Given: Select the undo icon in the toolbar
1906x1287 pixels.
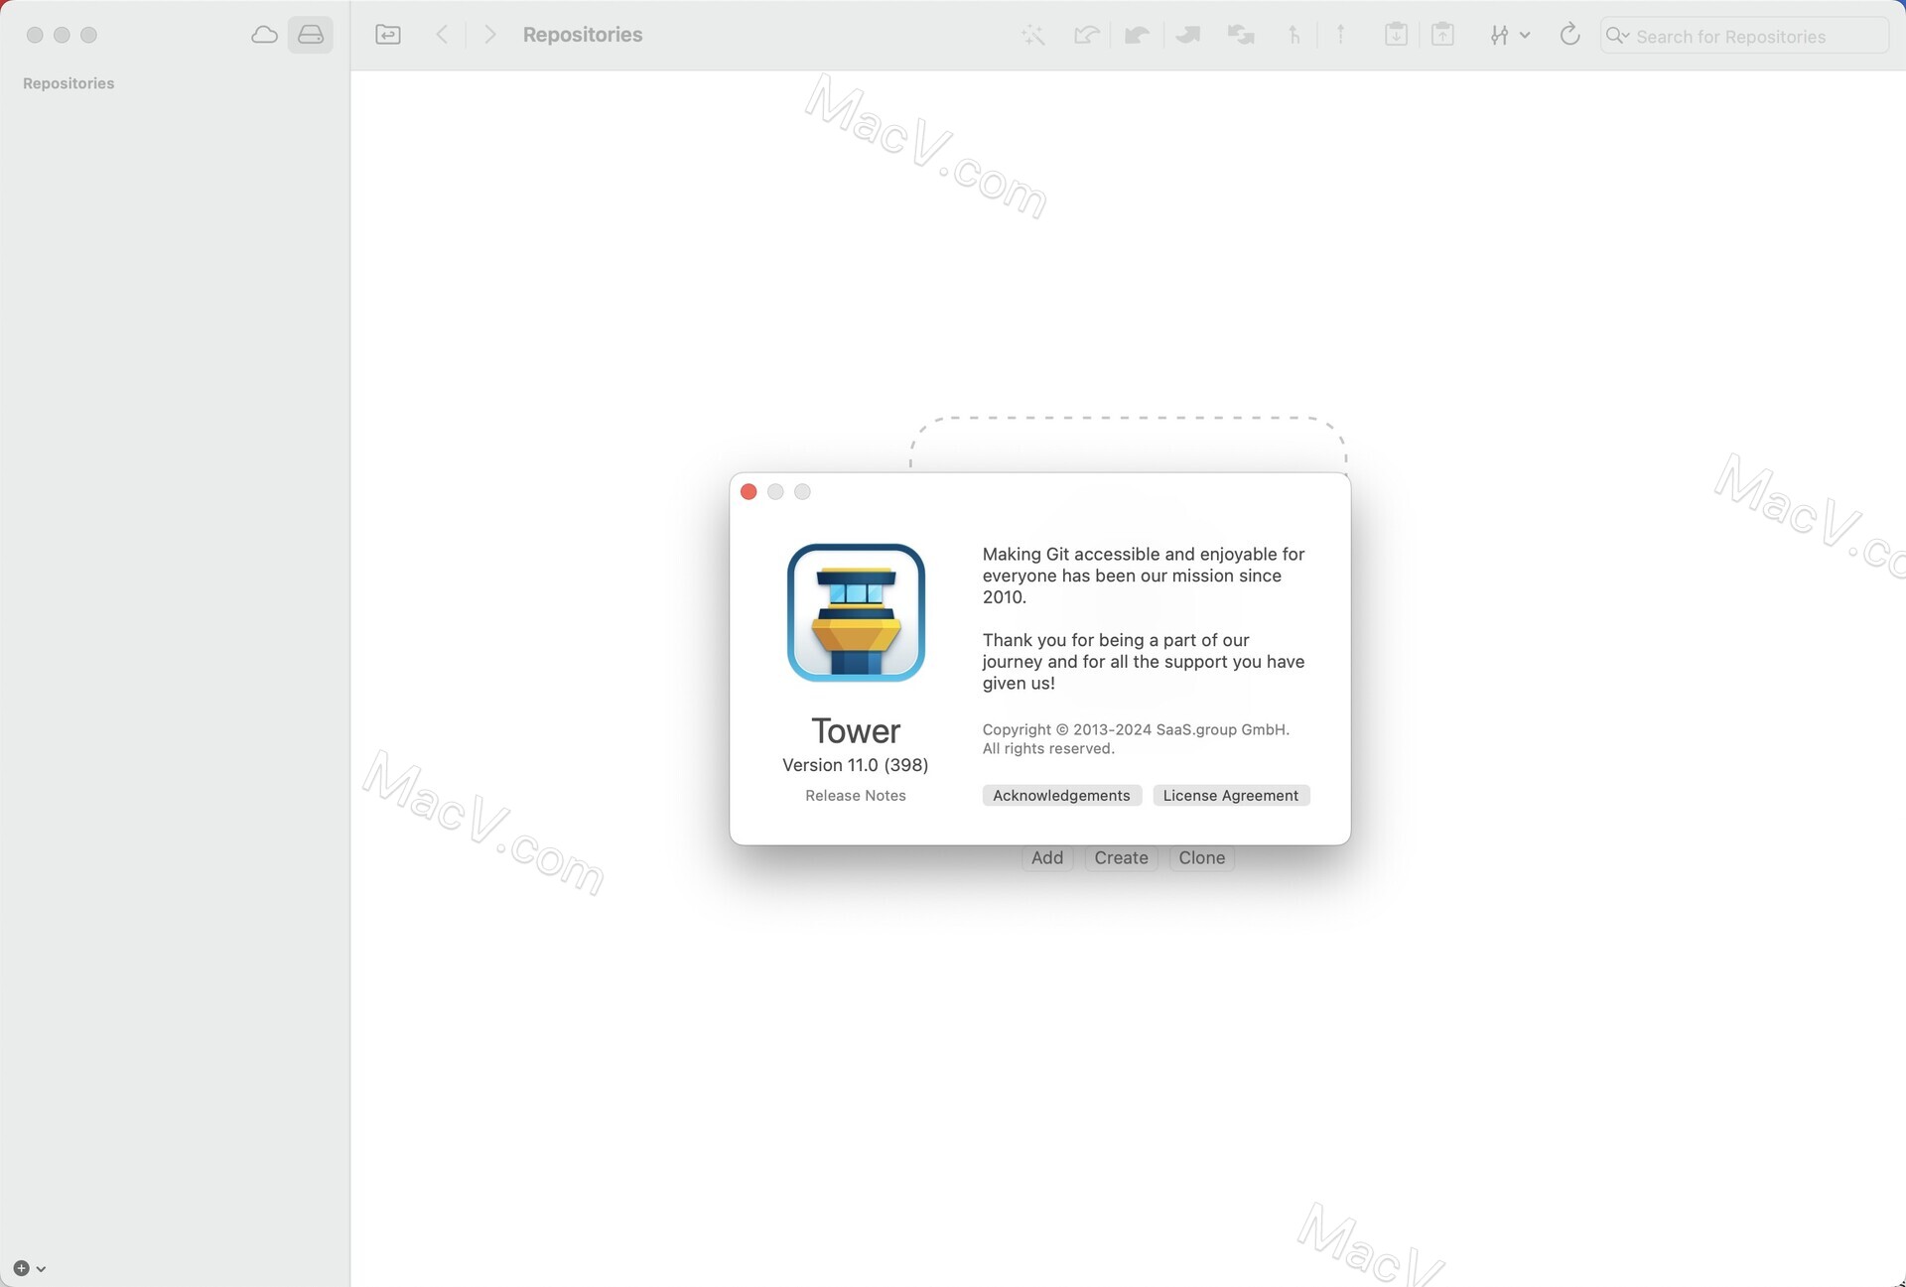Looking at the screenshot, I should pos(1087,35).
